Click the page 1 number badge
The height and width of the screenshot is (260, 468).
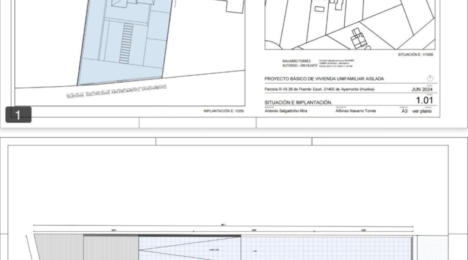click(18, 115)
